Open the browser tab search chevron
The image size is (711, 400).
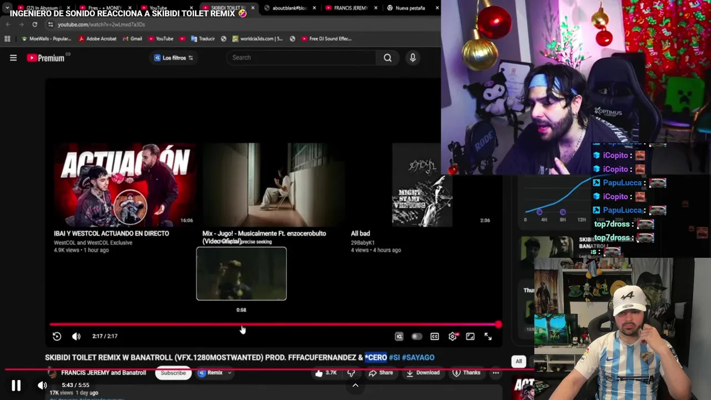point(7,8)
